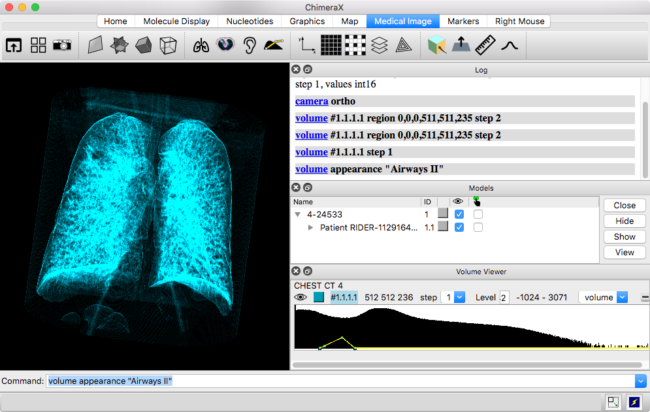
Task: Click the open file upload icon
Action: point(14,45)
